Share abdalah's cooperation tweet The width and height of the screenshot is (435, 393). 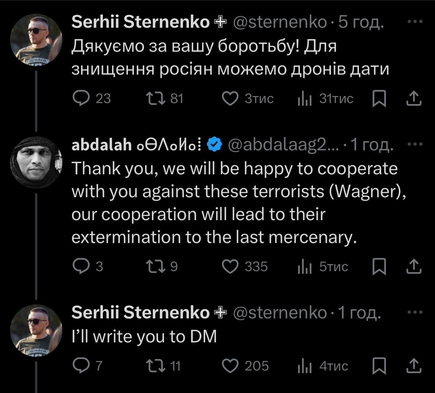[x=414, y=266]
